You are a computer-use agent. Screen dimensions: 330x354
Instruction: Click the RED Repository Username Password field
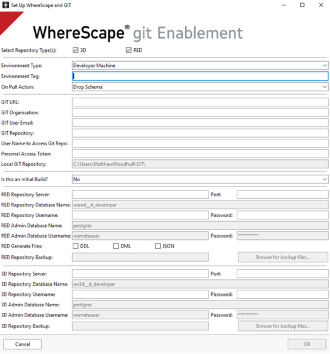(x=282, y=215)
